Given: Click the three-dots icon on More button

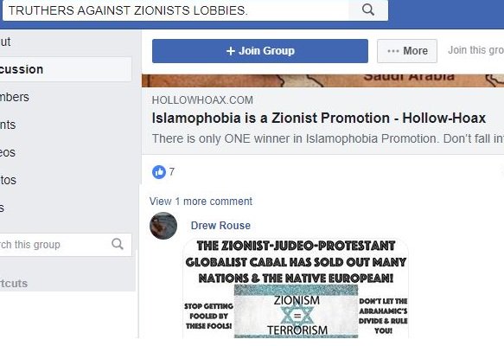Looking at the screenshot, I should click(x=393, y=51).
